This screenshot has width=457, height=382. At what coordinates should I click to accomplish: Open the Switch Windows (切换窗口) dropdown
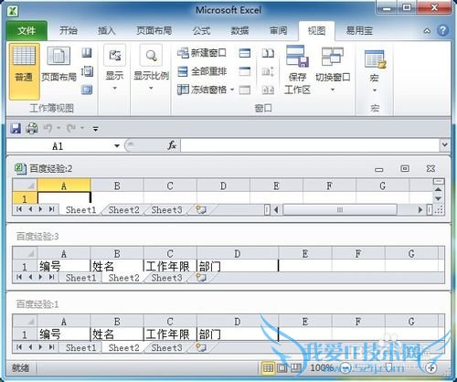pyautogui.click(x=333, y=70)
